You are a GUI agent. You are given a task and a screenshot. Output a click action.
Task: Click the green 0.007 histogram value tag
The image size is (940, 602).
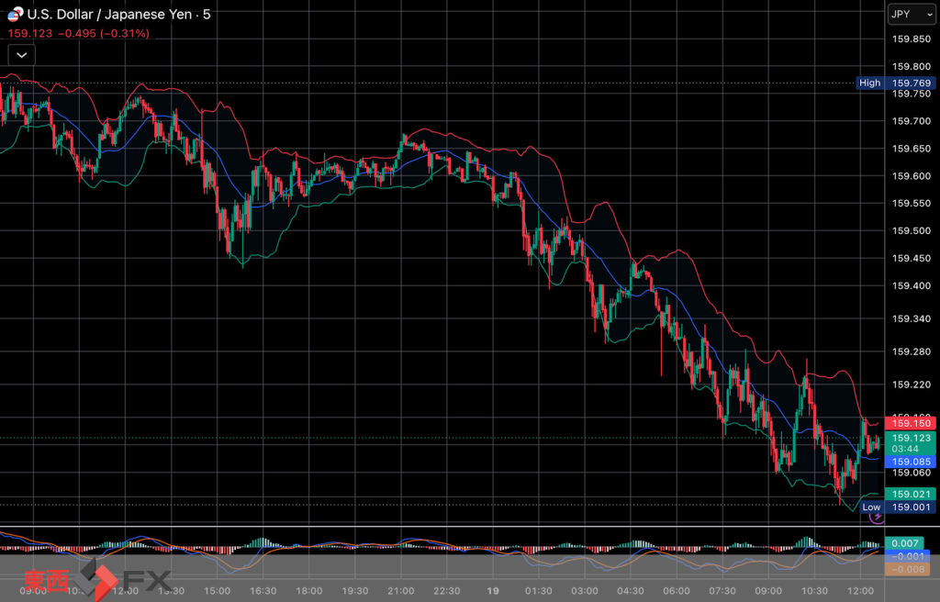[904, 544]
